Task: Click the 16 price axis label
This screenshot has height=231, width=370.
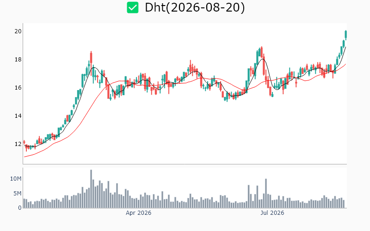Action: point(18,88)
